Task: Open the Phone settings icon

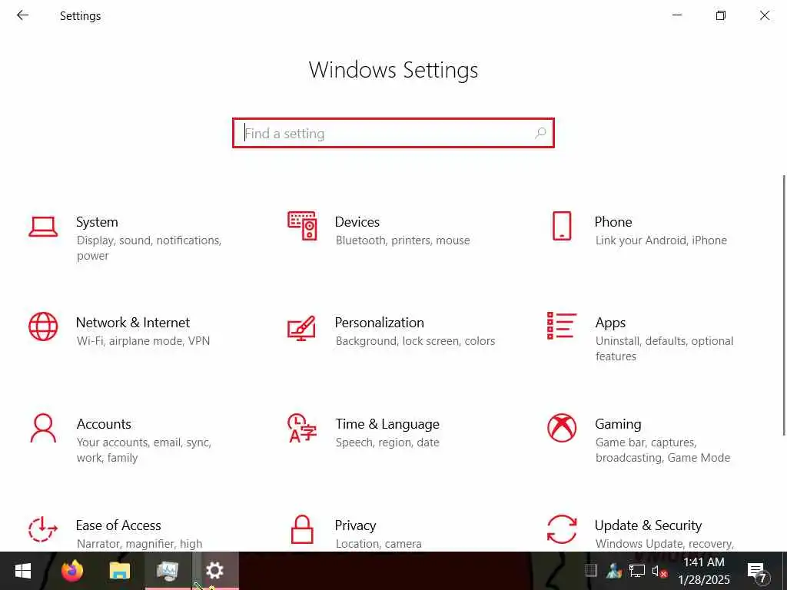Action: point(562,226)
